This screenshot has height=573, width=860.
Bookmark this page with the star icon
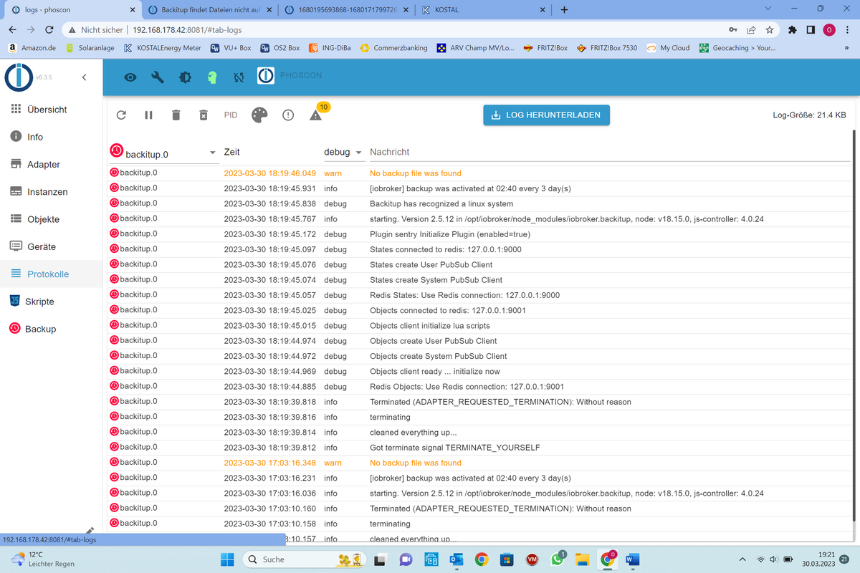(x=769, y=30)
